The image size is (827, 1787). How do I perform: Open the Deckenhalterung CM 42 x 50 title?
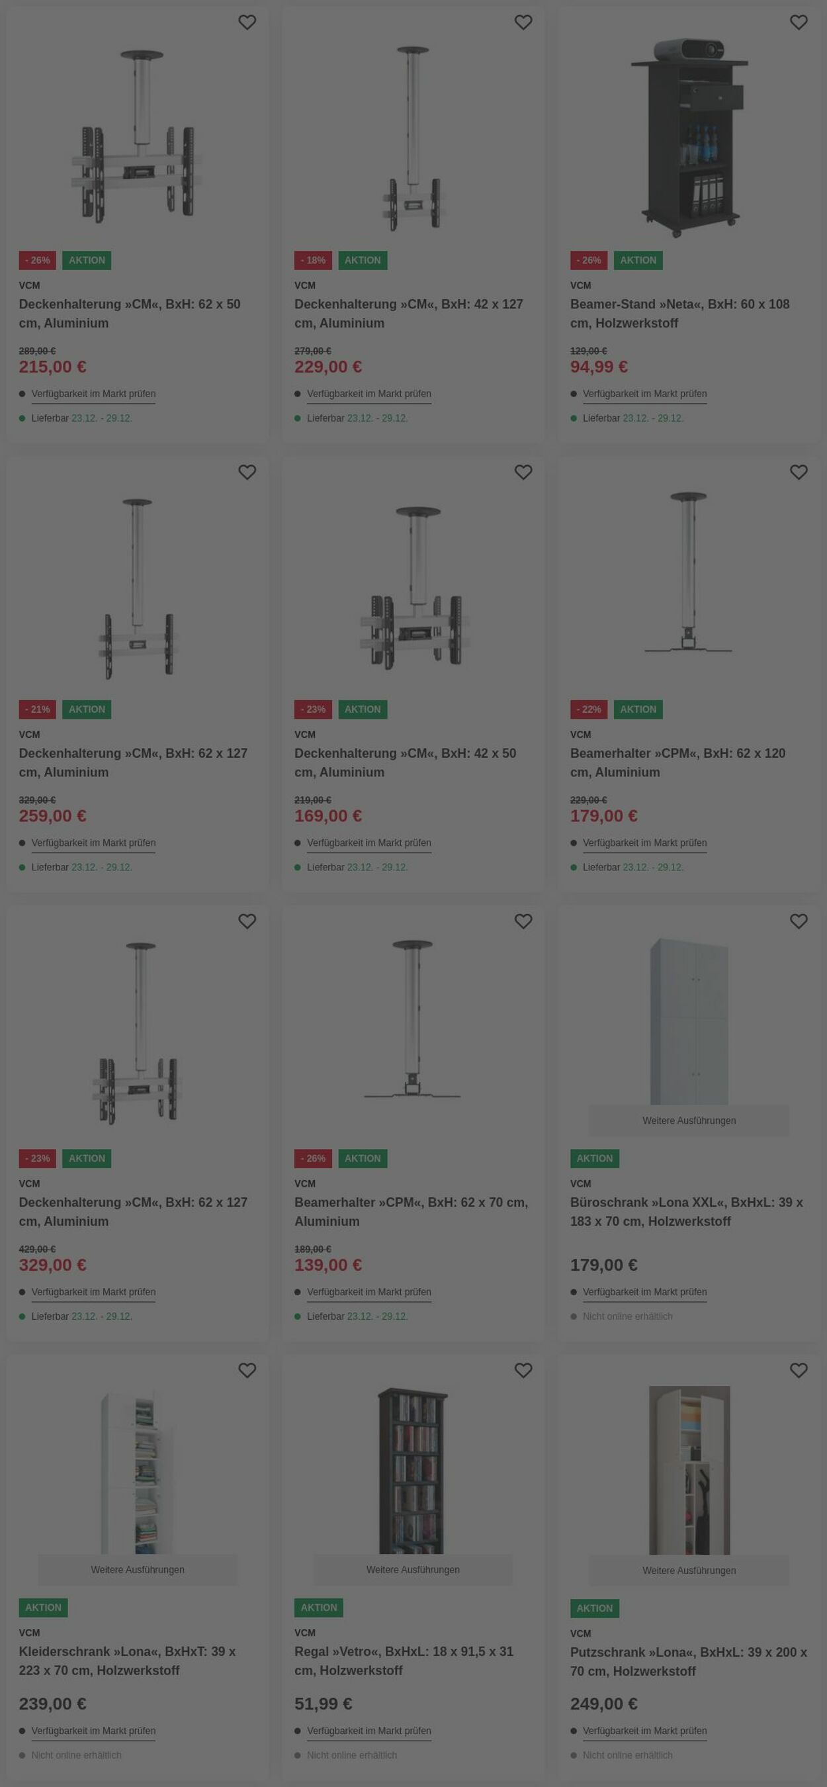pyautogui.click(x=405, y=762)
